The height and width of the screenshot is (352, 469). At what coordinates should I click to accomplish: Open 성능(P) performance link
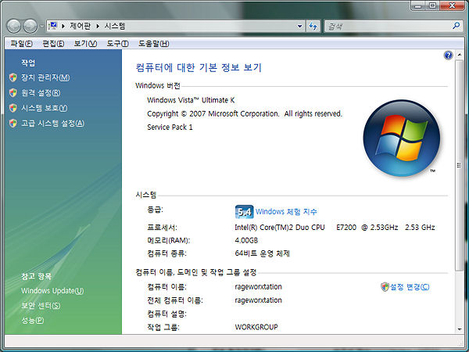[32, 320]
